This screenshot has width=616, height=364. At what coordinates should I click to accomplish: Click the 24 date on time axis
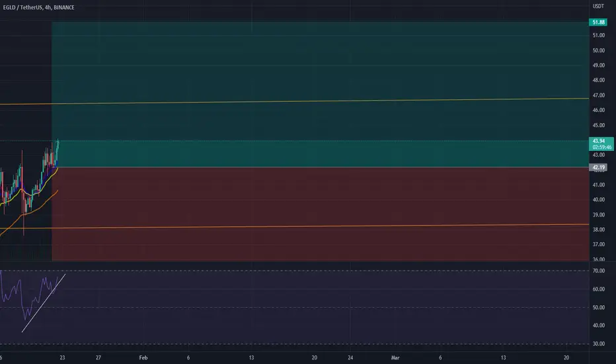pyautogui.click(x=350, y=357)
